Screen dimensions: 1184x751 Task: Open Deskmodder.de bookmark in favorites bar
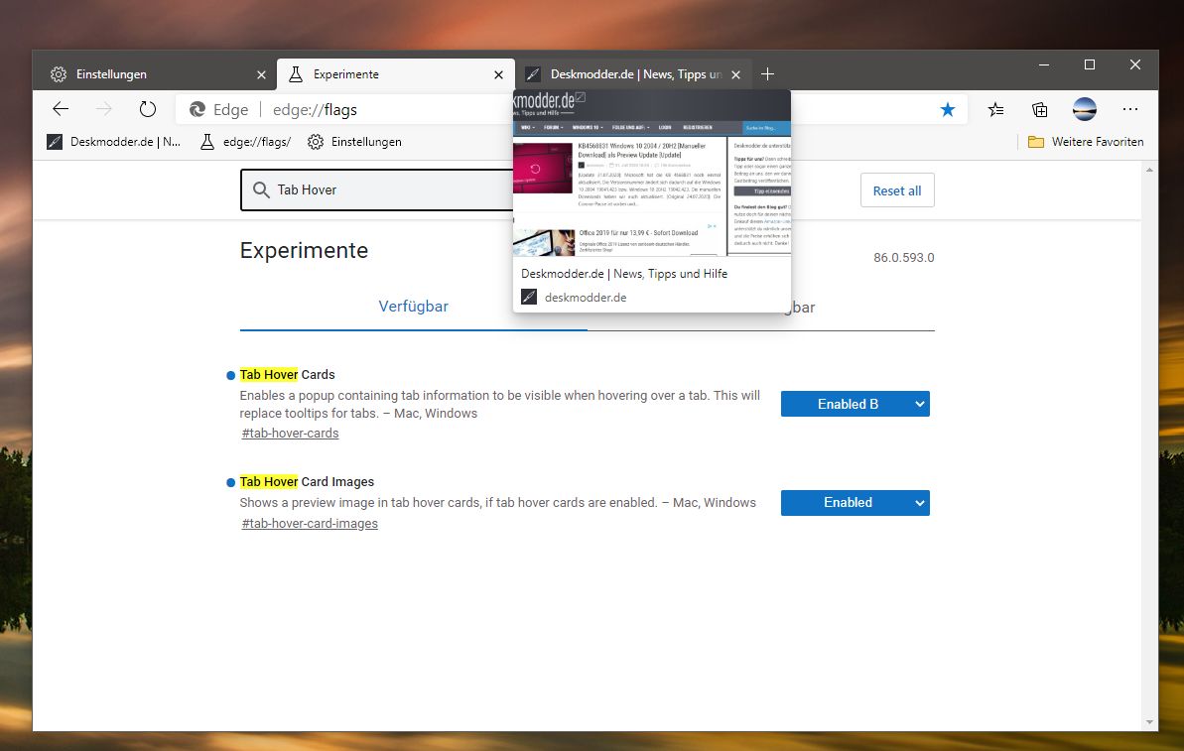[x=114, y=142]
